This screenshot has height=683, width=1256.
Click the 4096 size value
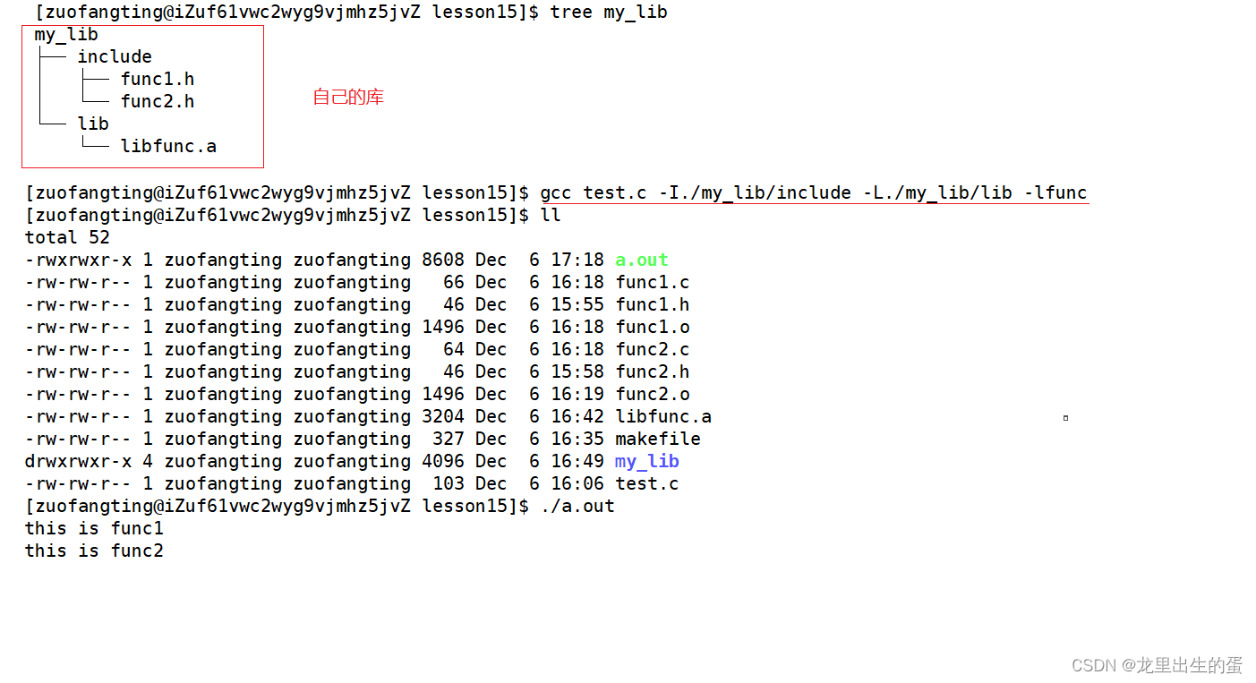tap(443, 462)
